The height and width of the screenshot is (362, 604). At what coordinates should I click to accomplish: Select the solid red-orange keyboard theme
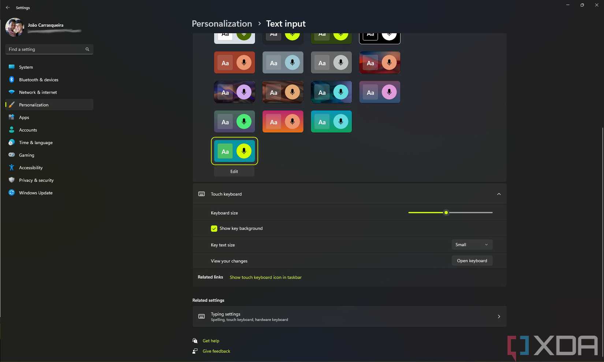[x=234, y=63]
